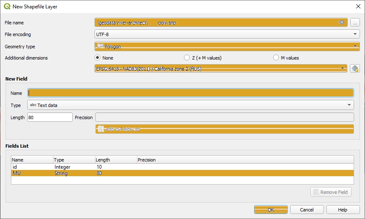365x219 pixels.
Task: Click the New Field Name input
Action: coord(190,93)
